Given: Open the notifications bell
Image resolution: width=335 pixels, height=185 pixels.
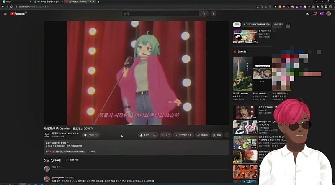Looking at the screenshot, I should (x=315, y=14).
